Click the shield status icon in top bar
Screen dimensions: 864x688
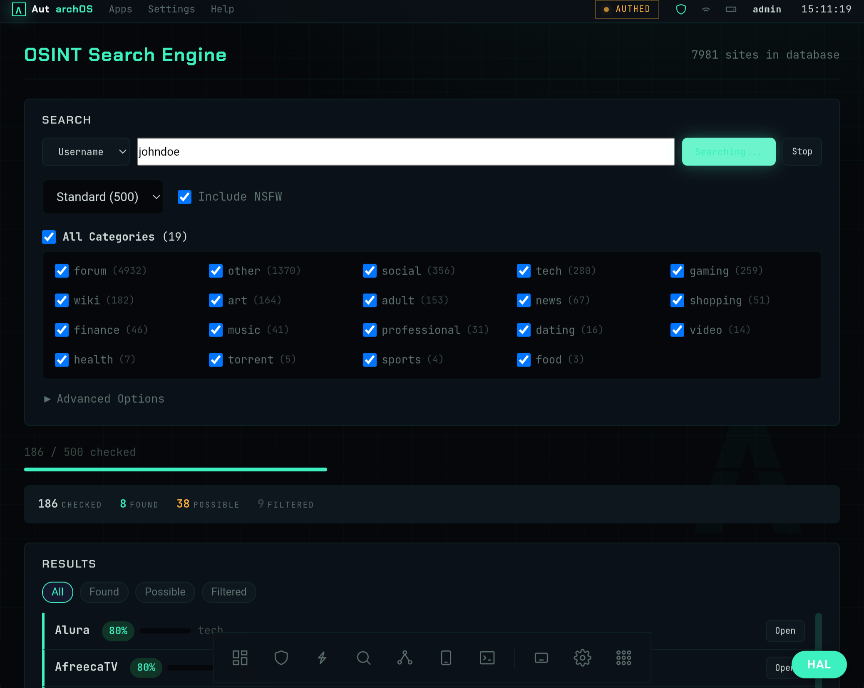coord(681,9)
